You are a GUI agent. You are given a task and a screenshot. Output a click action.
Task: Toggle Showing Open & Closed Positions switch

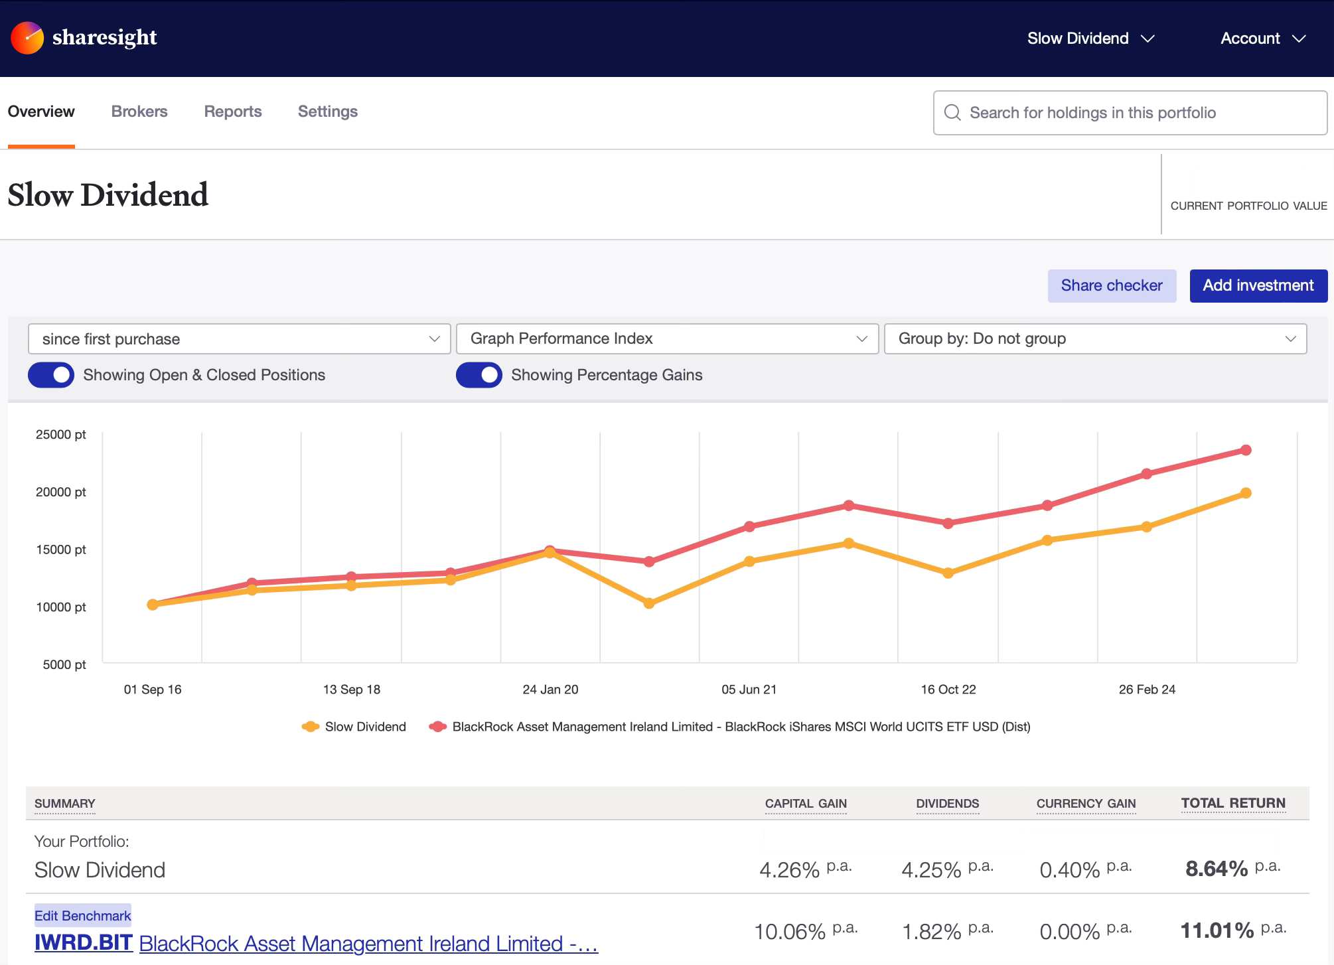coord(51,375)
